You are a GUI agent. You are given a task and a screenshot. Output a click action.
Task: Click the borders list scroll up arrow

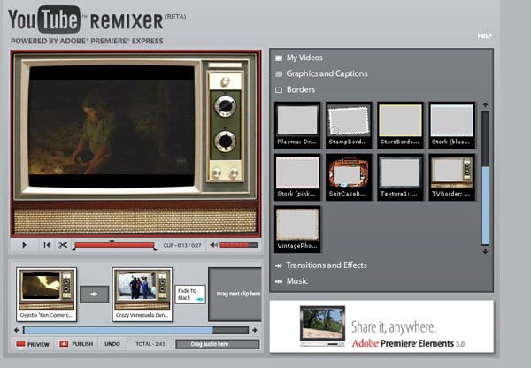[x=485, y=105]
